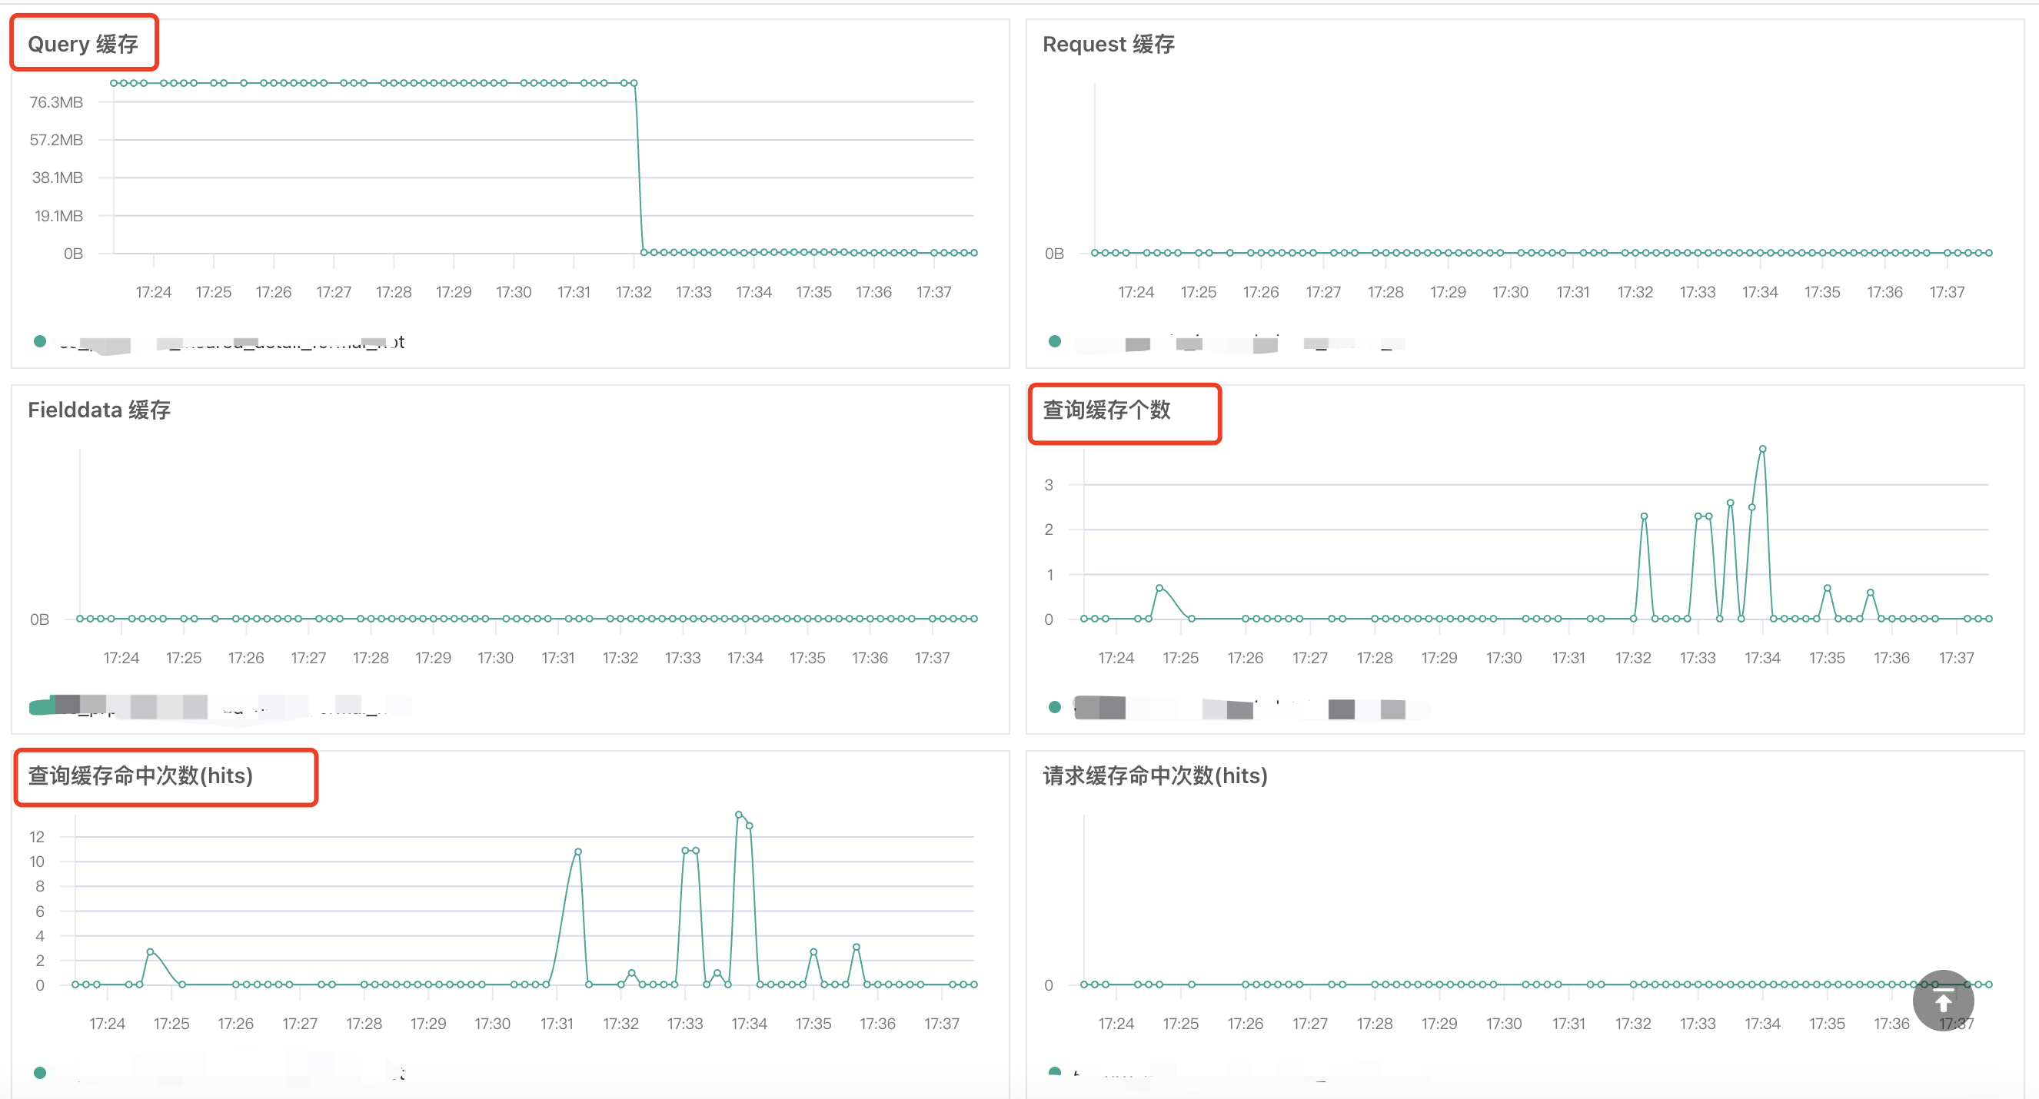Click the 17:25 small peak in 查询缓存个数 chart
This screenshot has height=1099, width=2039.
pos(1159,588)
